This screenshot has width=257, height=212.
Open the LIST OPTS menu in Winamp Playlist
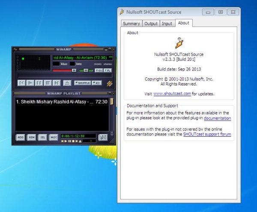tap(103, 137)
